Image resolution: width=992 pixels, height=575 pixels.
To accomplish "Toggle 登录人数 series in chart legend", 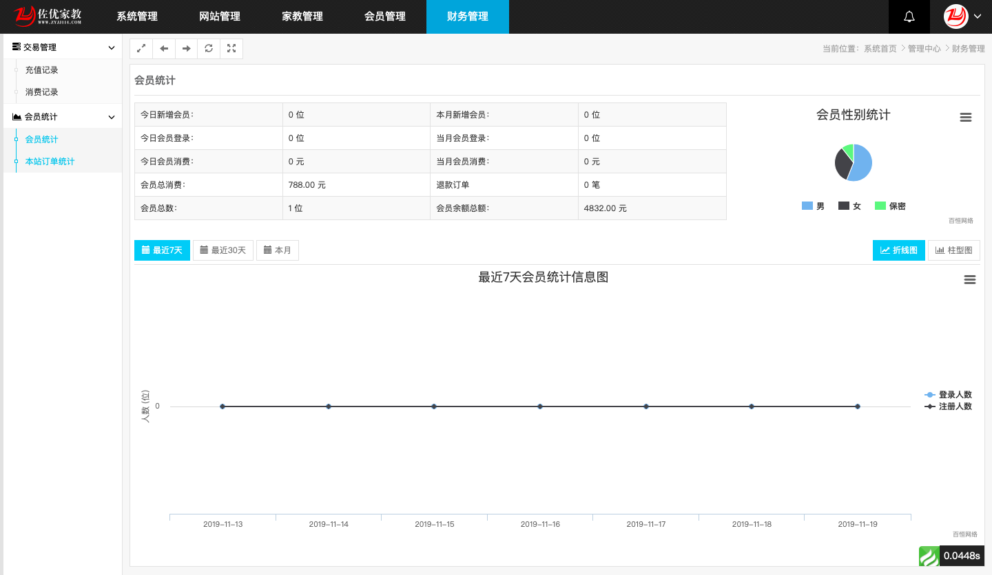I will (949, 395).
